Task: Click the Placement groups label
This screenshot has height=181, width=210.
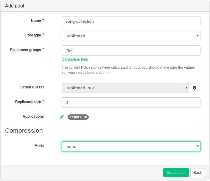Action: tap(26, 50)
